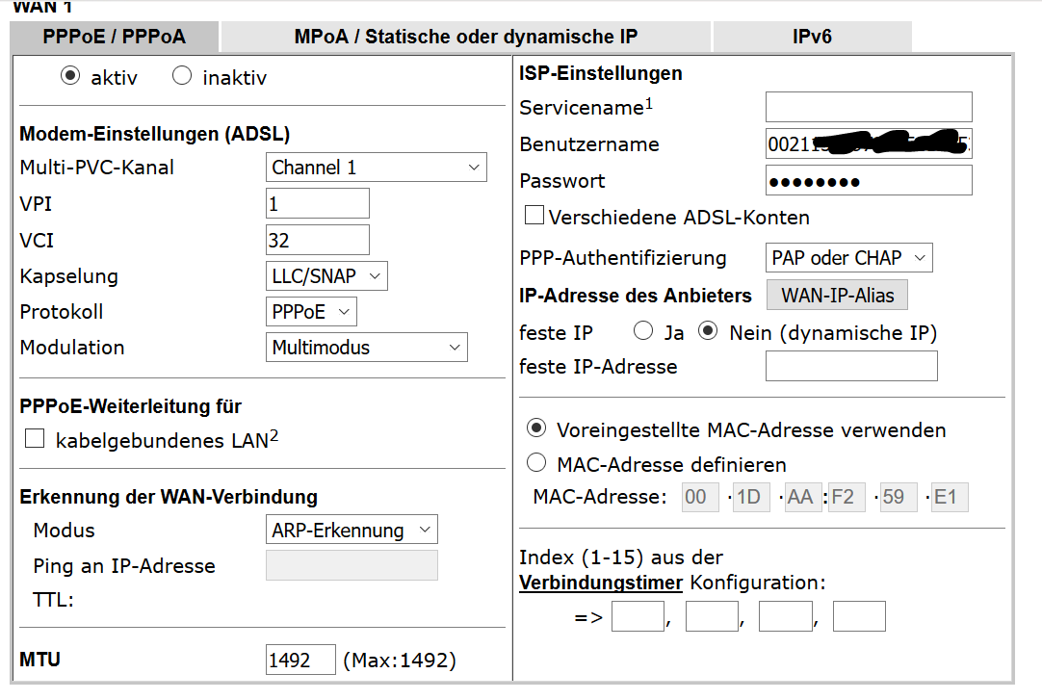Open the Modus ARP-Erkennung dropdown

(x=351, y=531)
